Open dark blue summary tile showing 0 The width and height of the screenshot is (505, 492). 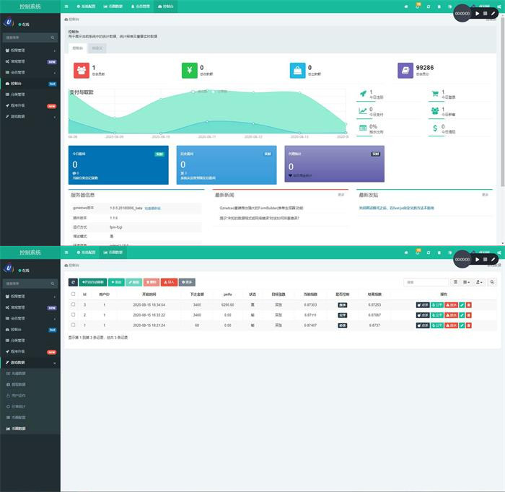point(118,165)
